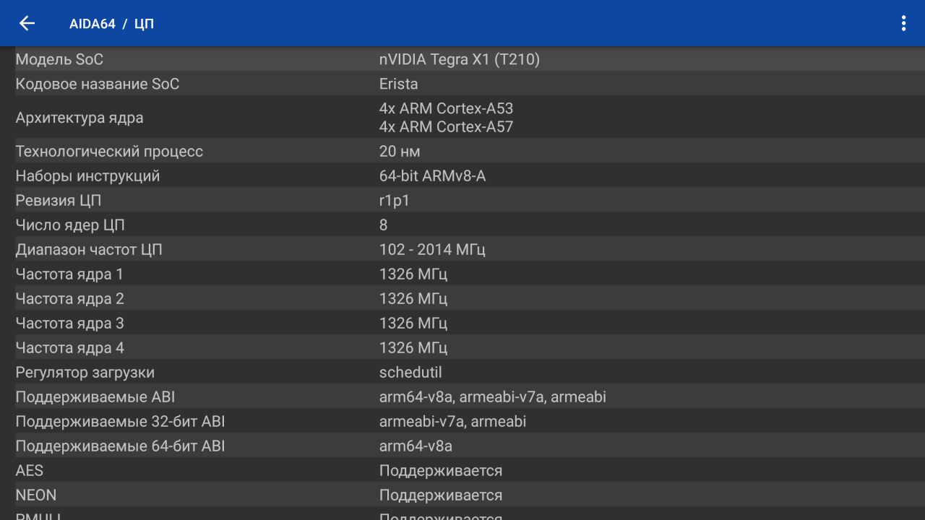Screen dimensions: 925x520
Task: Select the Архитектура ядра label
Action: [79, 118]
